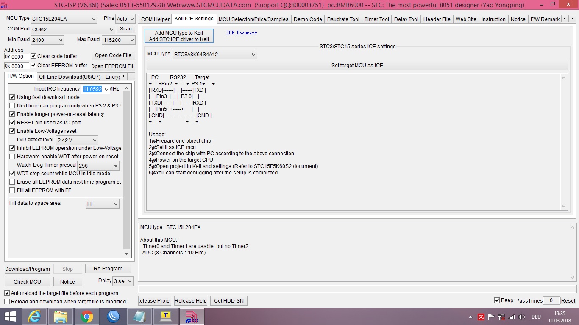579x325 pixels.
Task: Toggle the Clear EEPROM buffer checkbox
Action: 33,66
